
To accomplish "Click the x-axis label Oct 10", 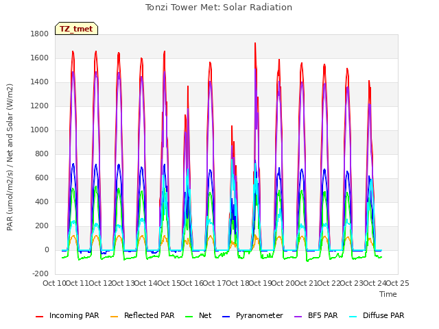I will (55, 283).
